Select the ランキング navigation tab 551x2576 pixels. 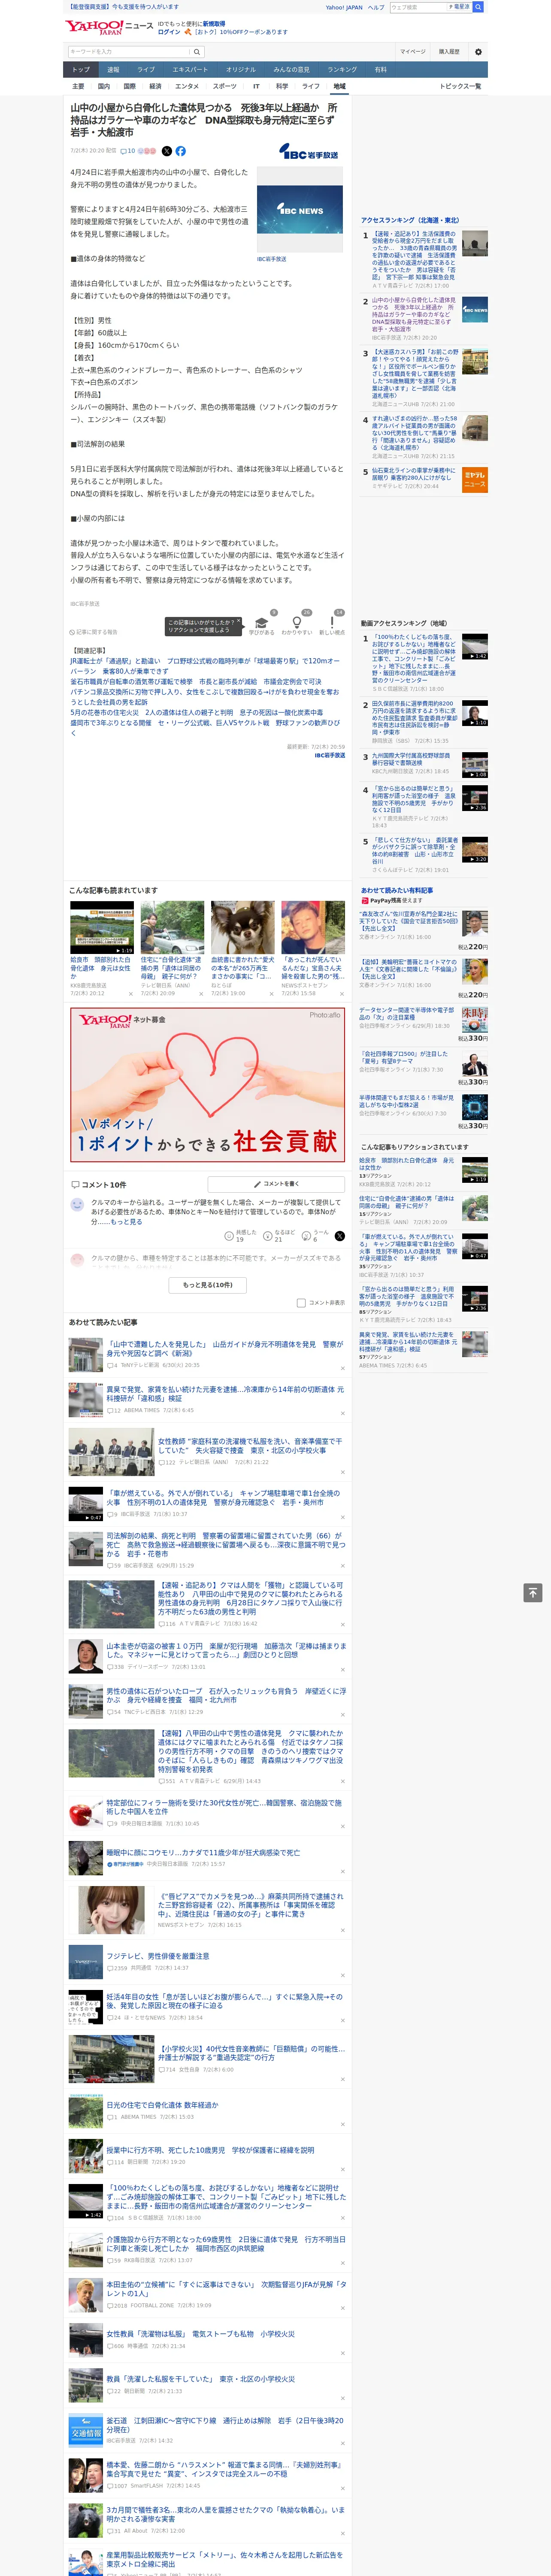342,69
